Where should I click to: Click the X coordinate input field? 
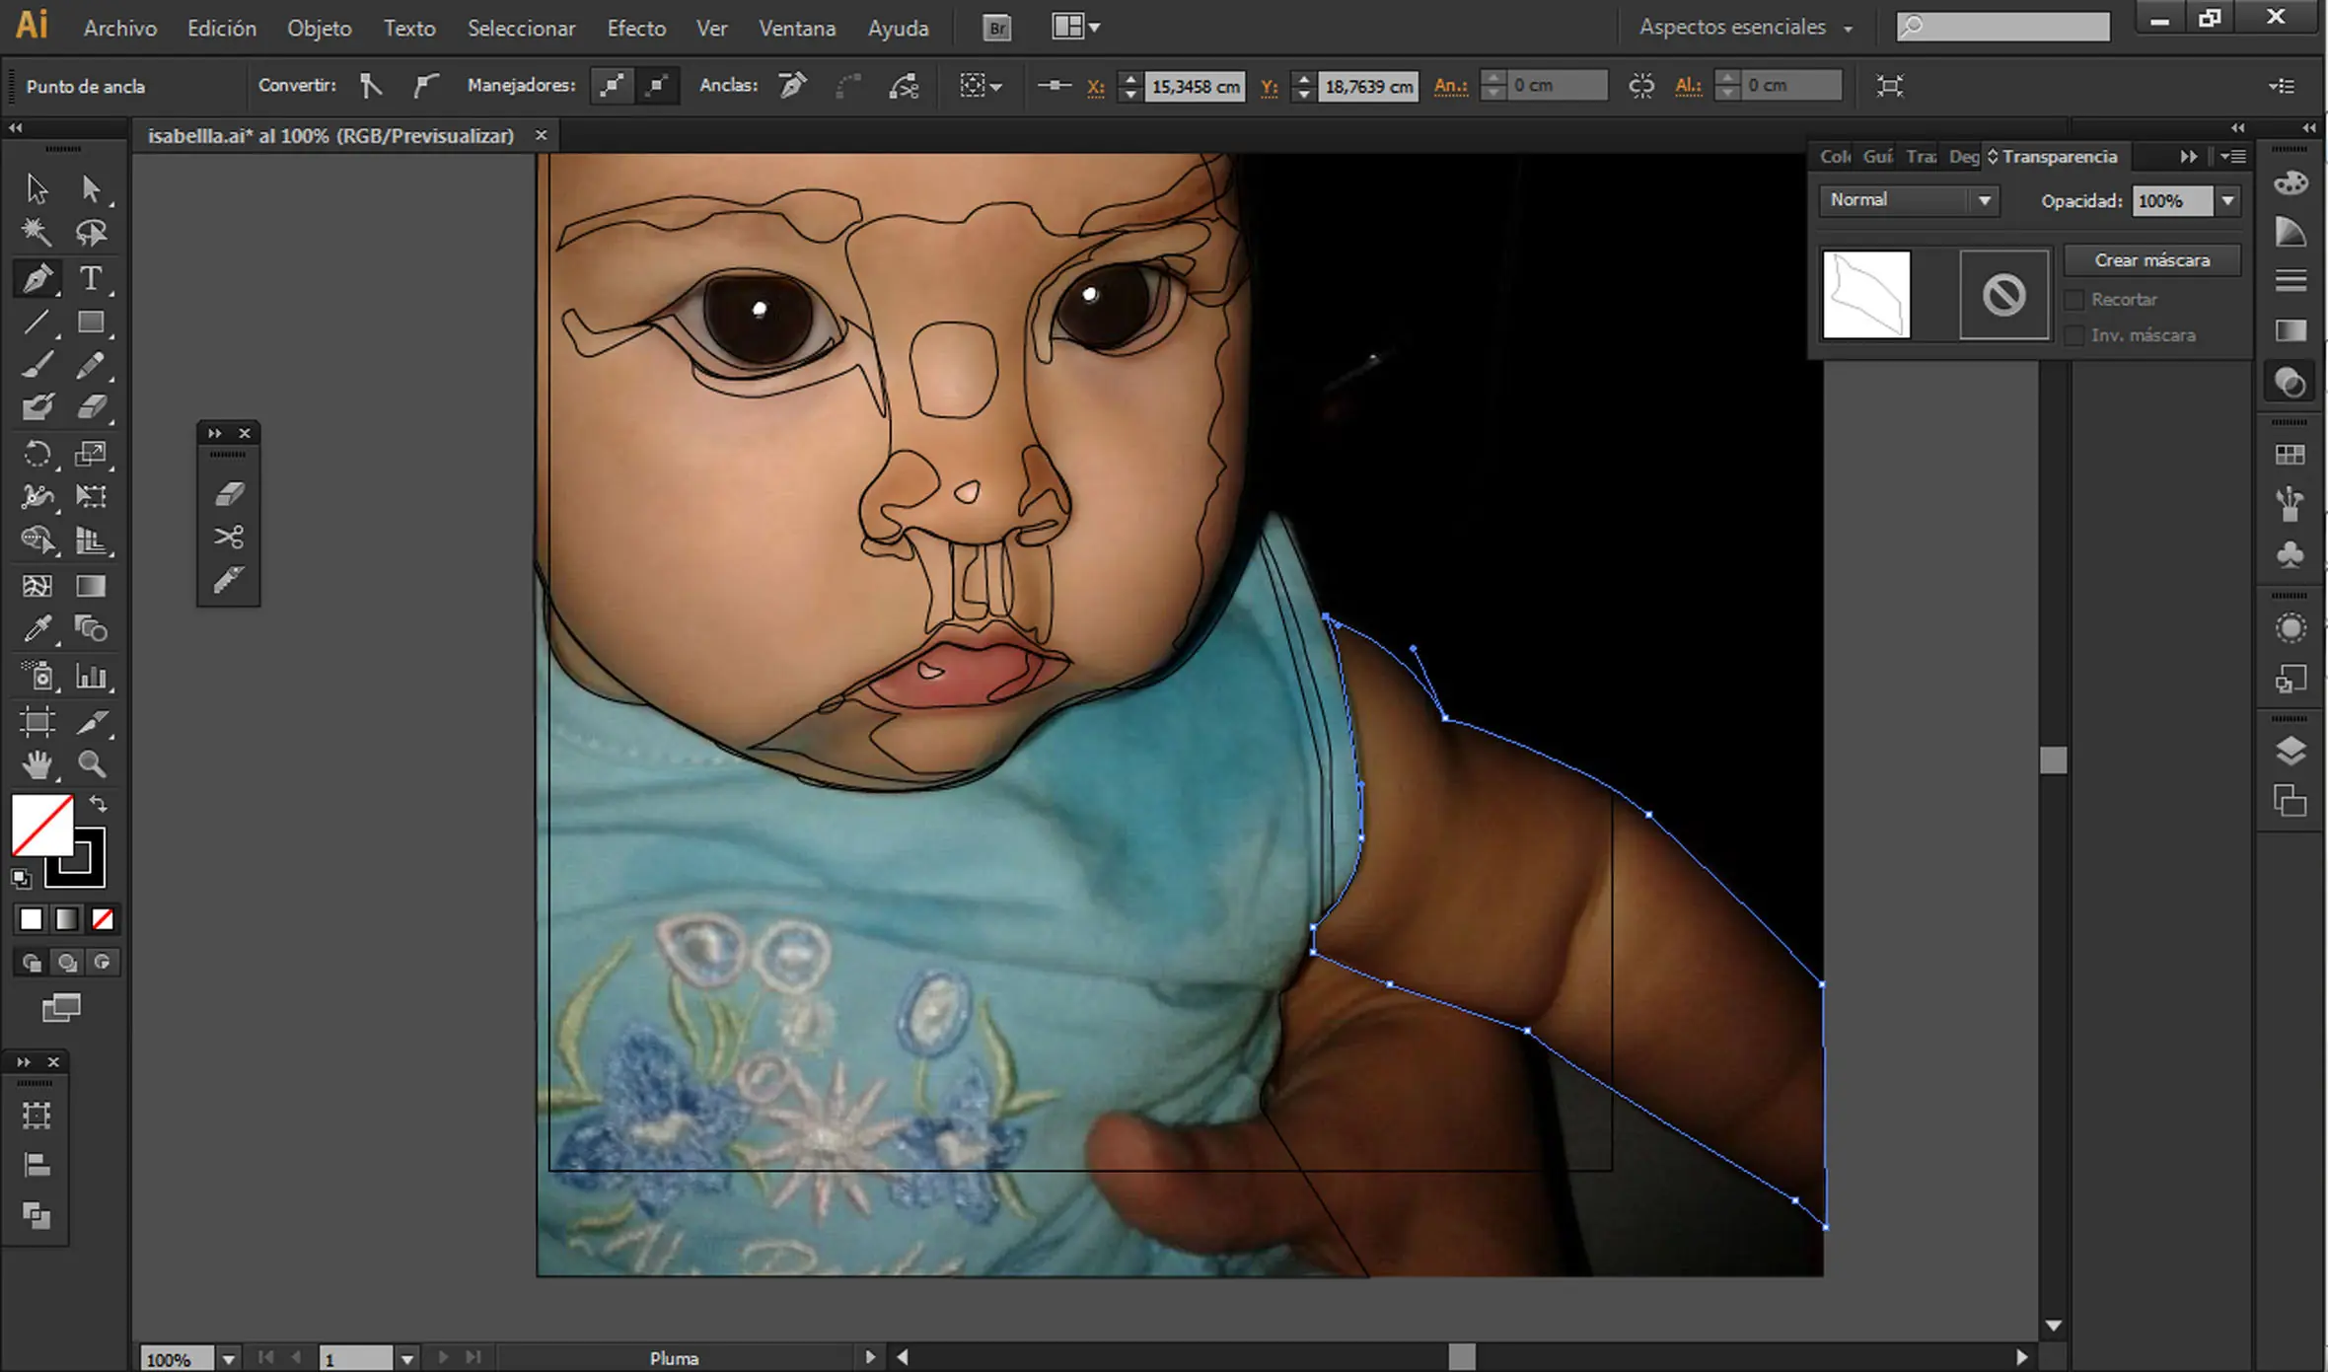[1195, 87]
